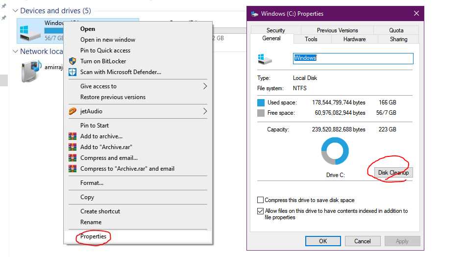The image size is (465, 257).
Task: Select Open in the context menu
Action: click(88, 29)
